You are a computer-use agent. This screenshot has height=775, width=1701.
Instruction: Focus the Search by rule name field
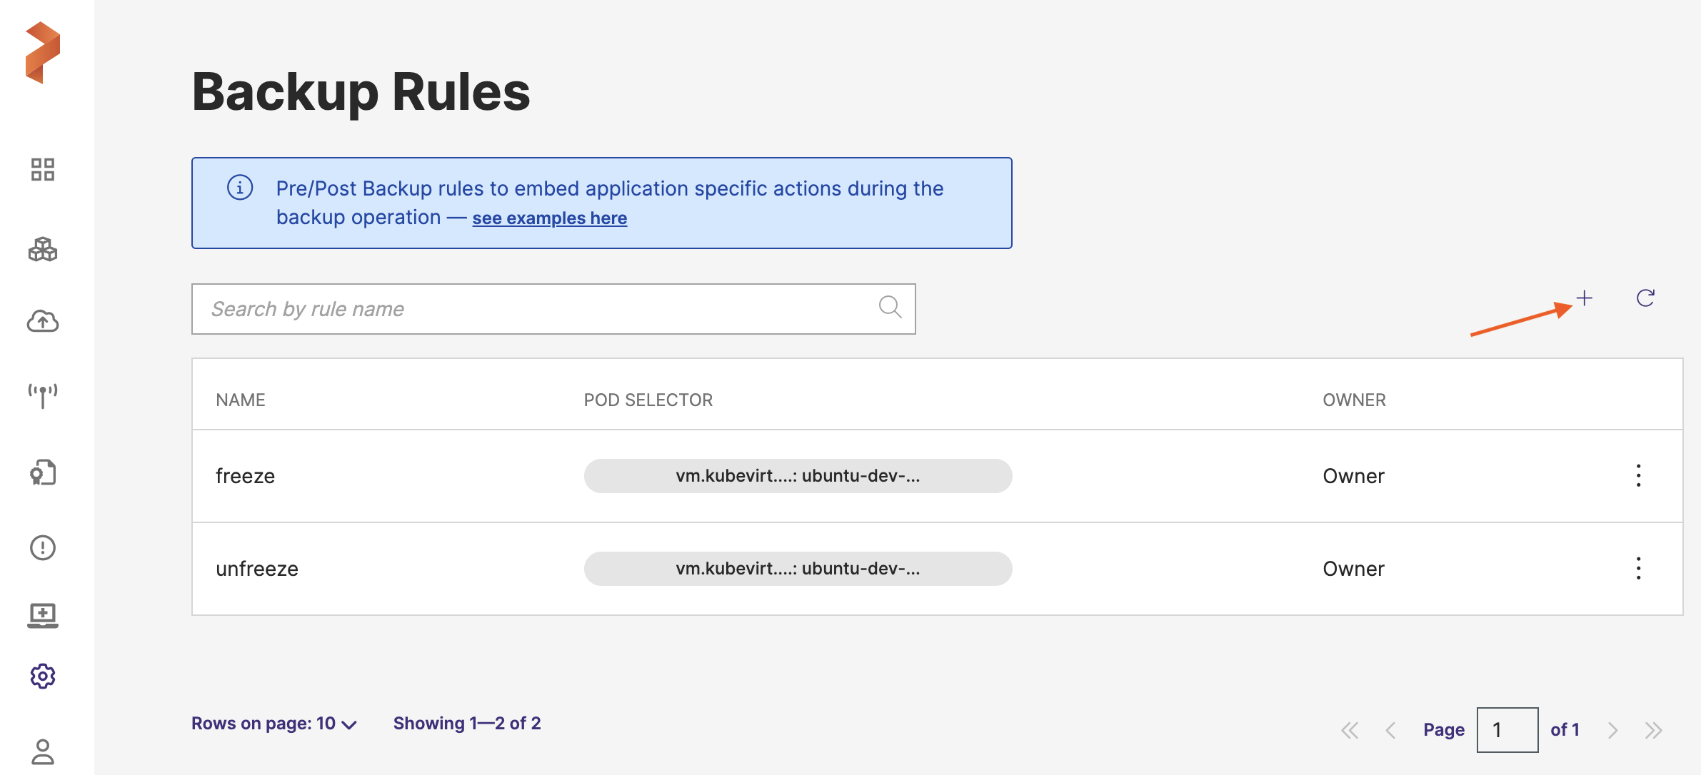click(x=536, y=309)
